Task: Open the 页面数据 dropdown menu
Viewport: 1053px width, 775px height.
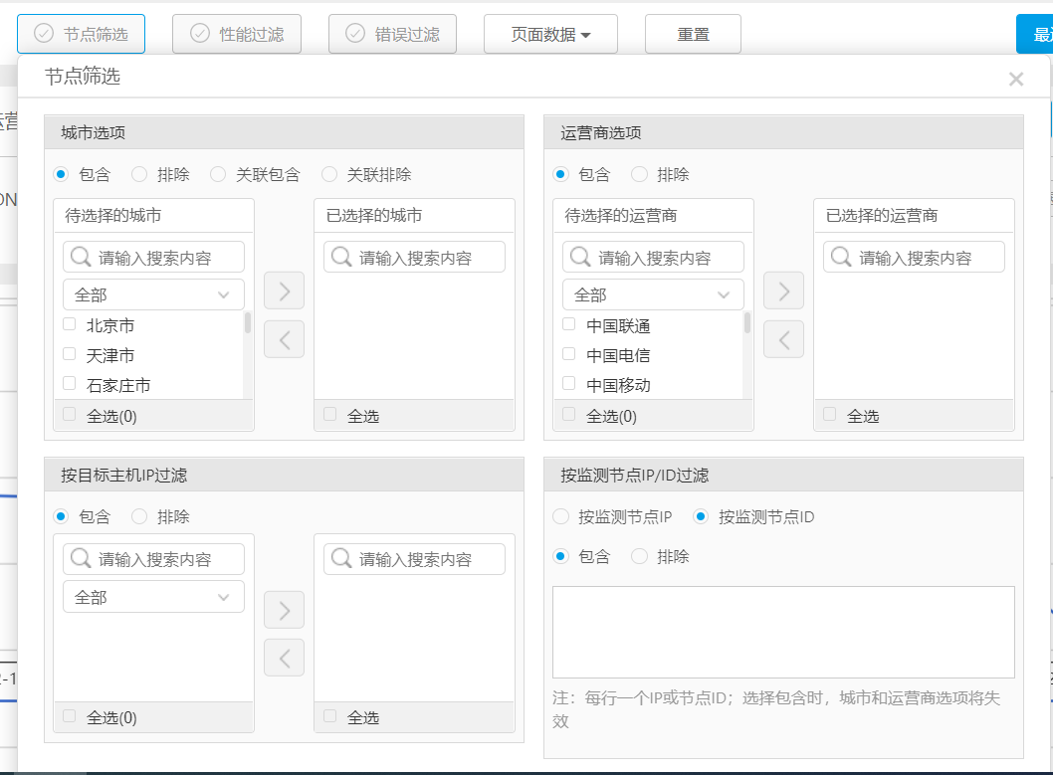Action: click(550, 34)
